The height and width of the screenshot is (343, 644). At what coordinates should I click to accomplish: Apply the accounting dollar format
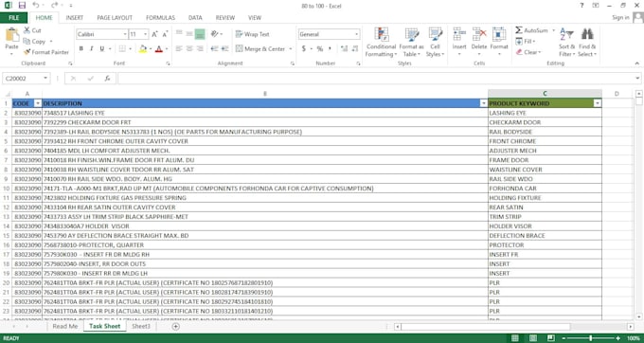coord(303,48)
